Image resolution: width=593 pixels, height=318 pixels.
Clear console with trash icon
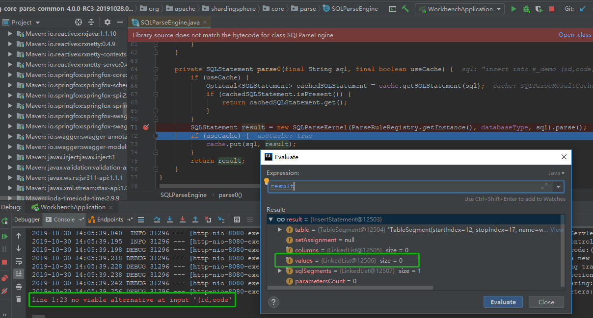[19, 299]
